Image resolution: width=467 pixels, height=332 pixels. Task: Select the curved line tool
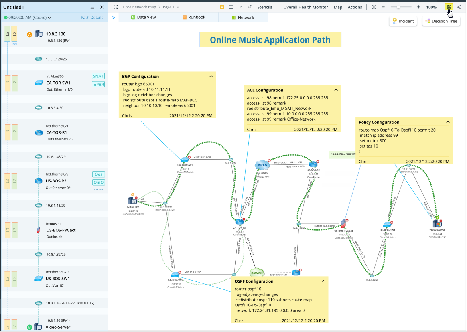[x=250, y=7]
